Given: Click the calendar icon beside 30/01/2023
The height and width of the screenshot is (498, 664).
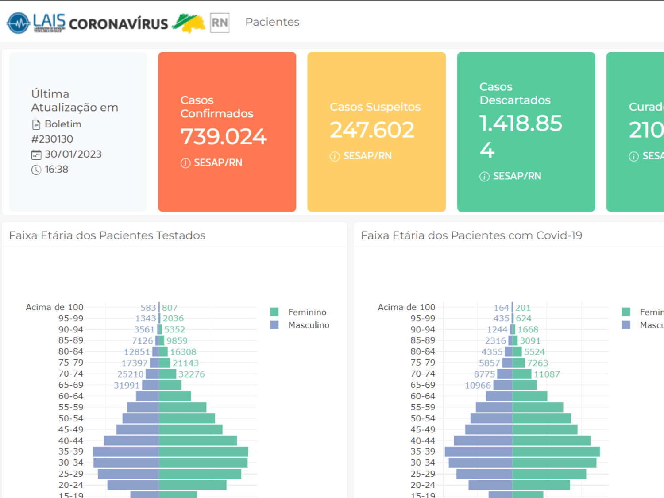Looking at the screenshot, I should [x=36, y=154].
